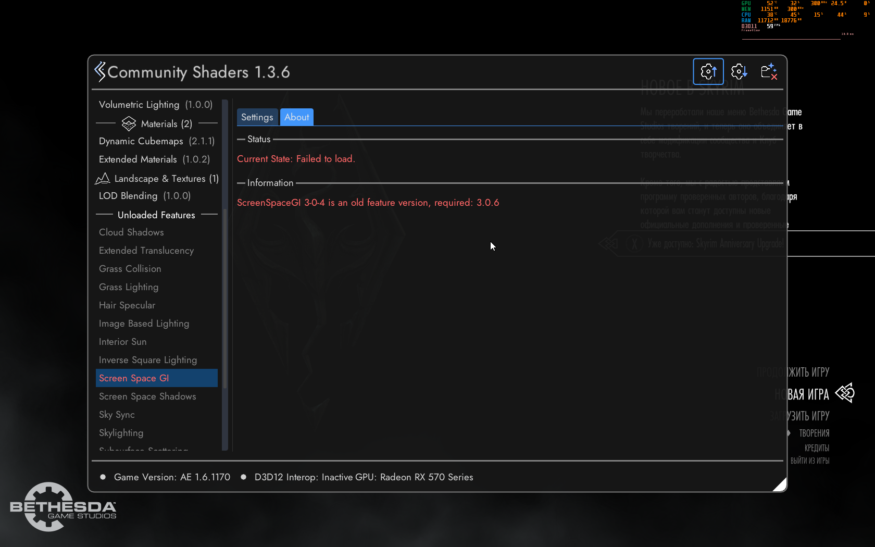Image resolution: width=875 pixels, height=547 pixels.
Task: Click the ScreenSpaceGI old version error message
Action: click(x=368, y=203)
